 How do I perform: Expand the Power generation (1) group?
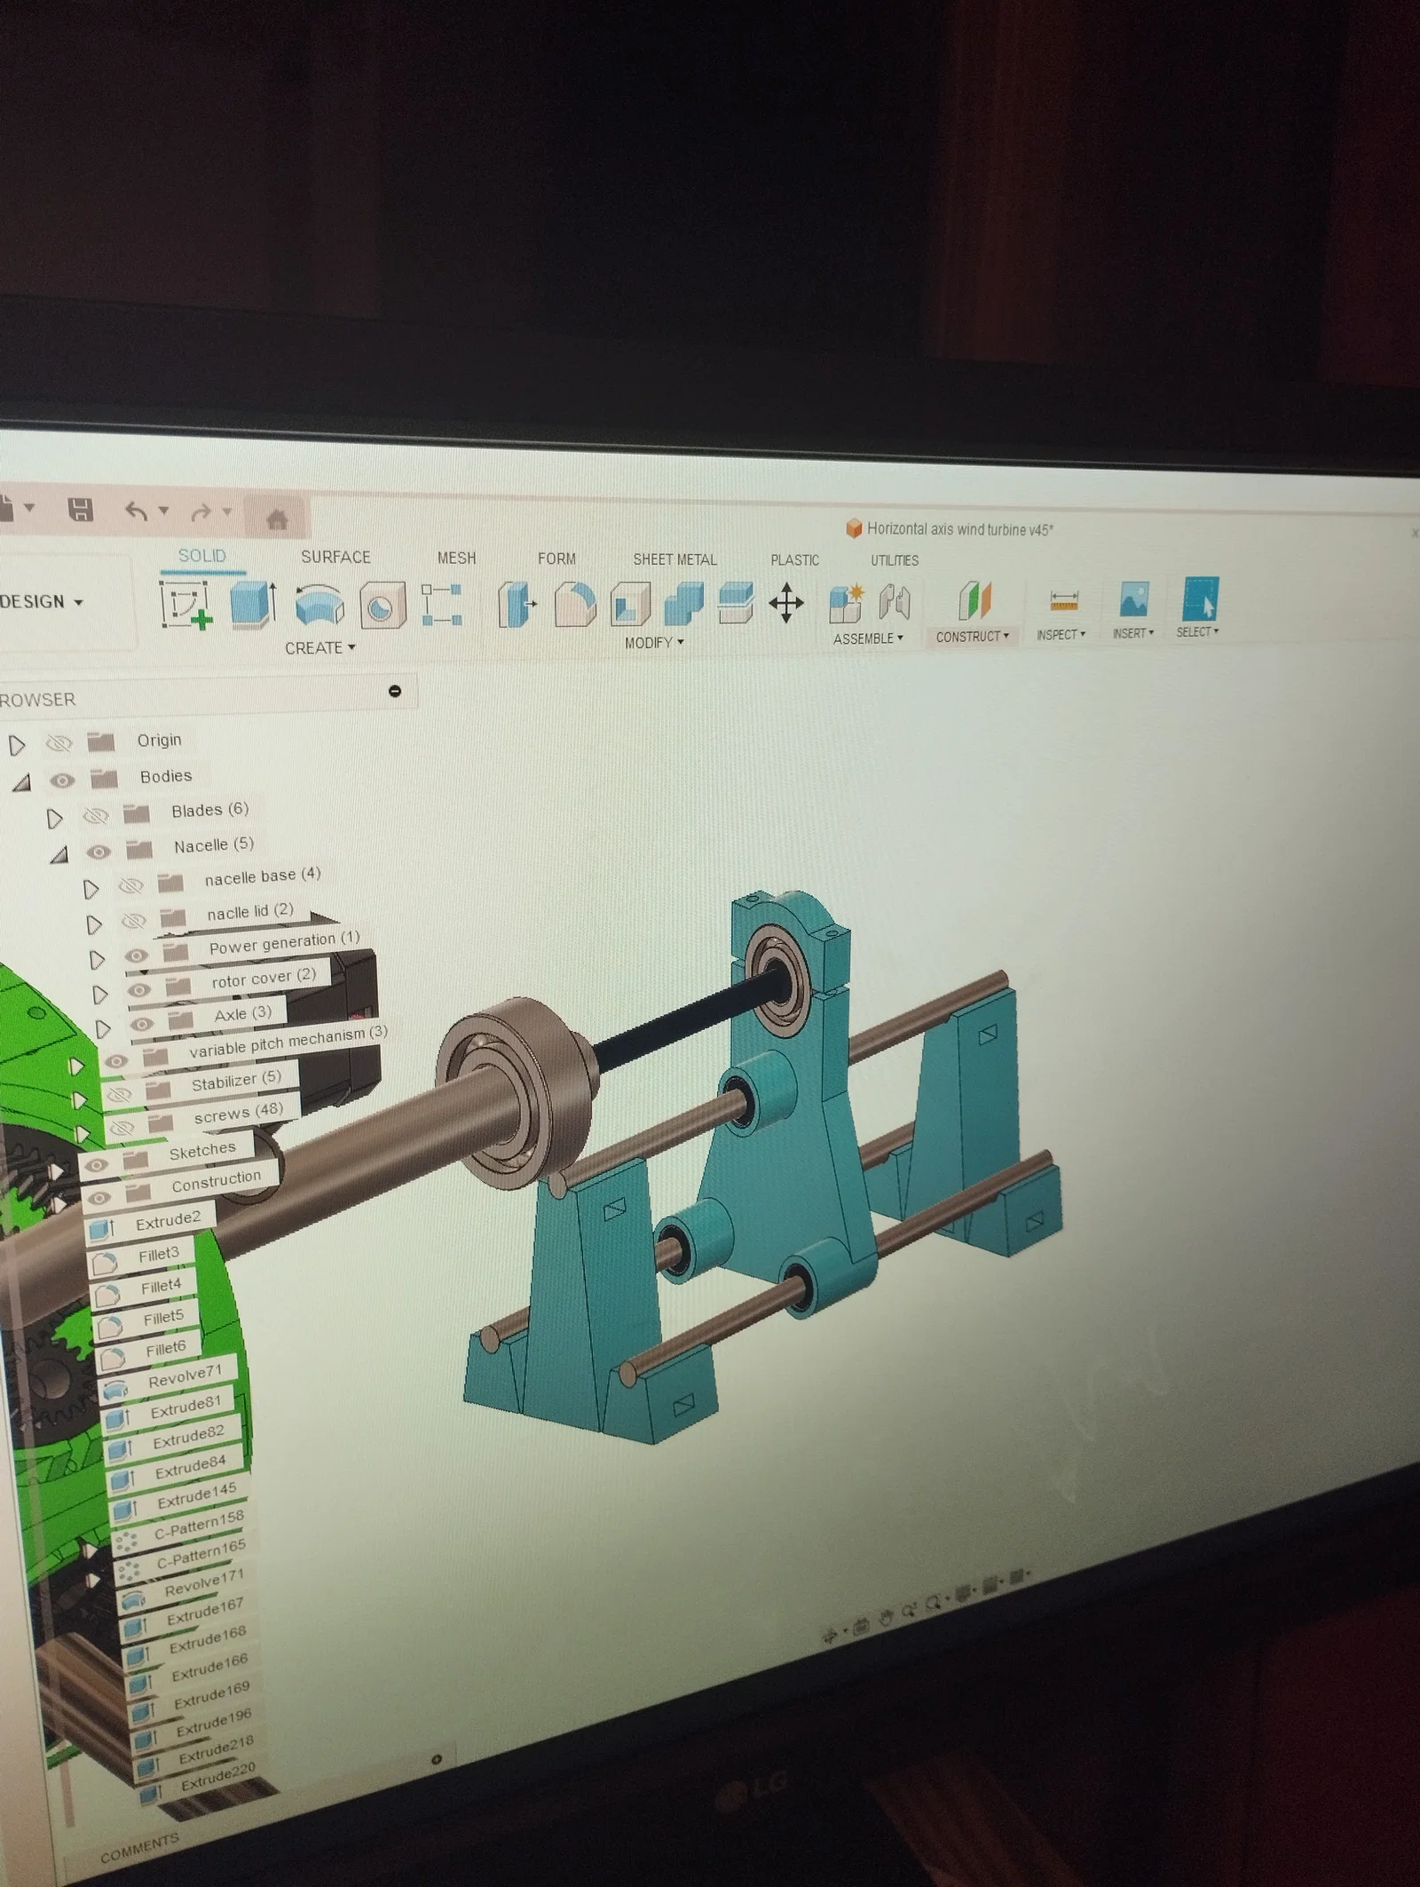(x=97, y=959)
